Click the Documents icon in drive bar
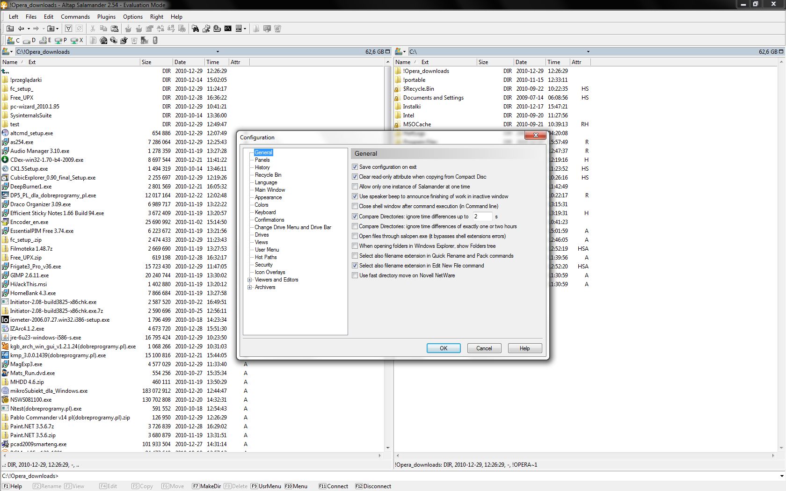 [x=93, y=40]
